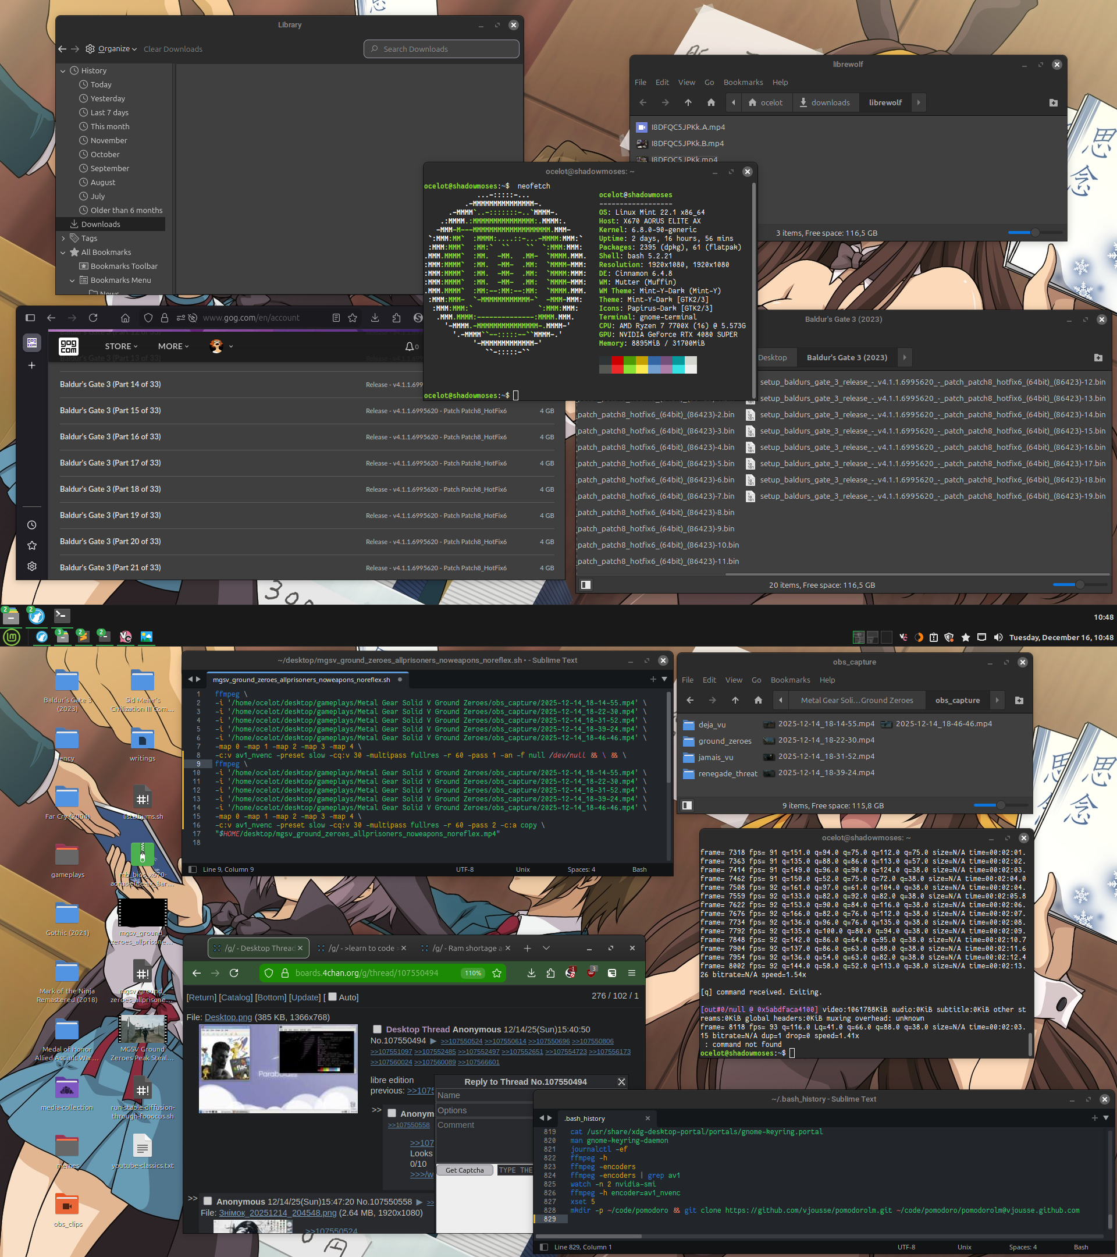Expand the Tags tree item in Library

point(63,238)
